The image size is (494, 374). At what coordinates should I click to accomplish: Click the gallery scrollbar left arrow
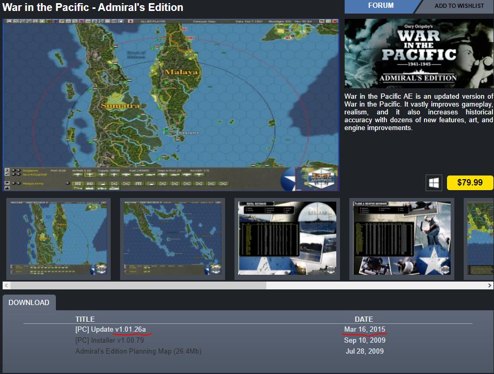6,286
